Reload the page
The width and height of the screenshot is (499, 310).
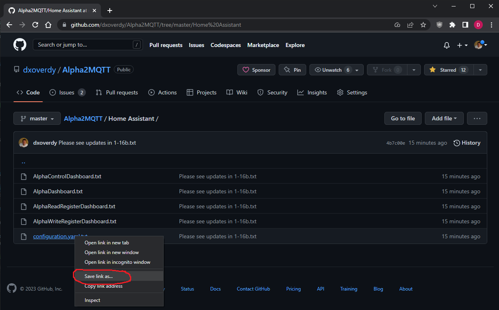click(35, 25)
